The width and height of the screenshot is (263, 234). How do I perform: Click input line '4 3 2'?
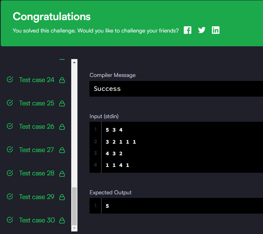tap(114, 153)
